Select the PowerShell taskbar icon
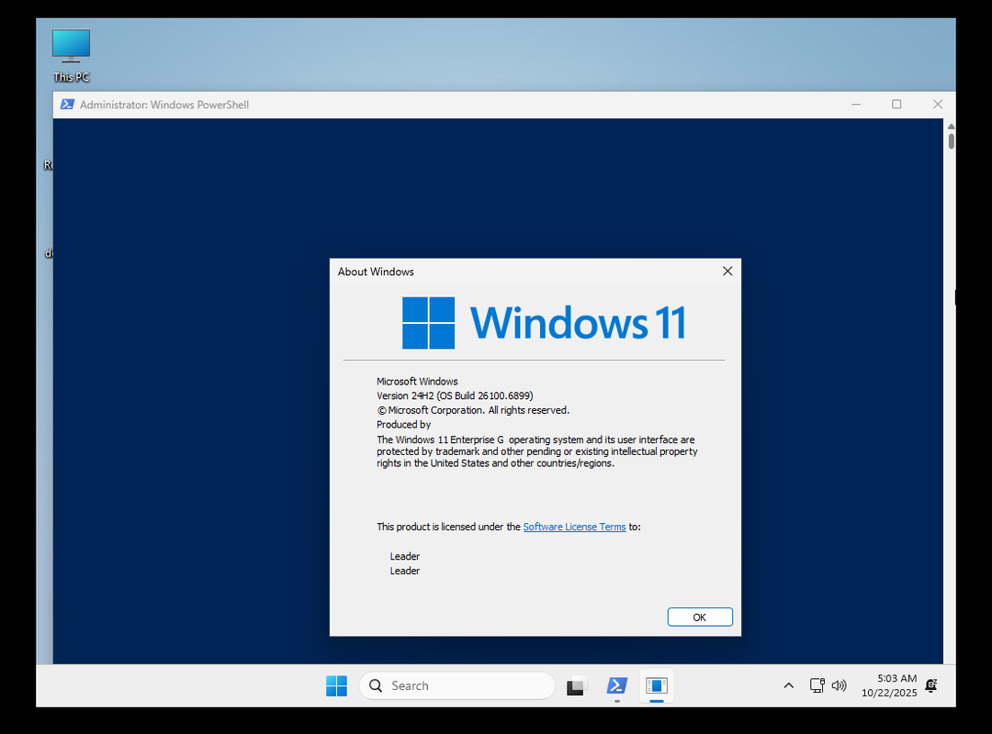This screenshot has height=734, width=992. (x=617, y=686)
